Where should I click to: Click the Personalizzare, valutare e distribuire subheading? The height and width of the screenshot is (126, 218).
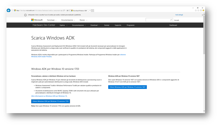tap(53, 76)
